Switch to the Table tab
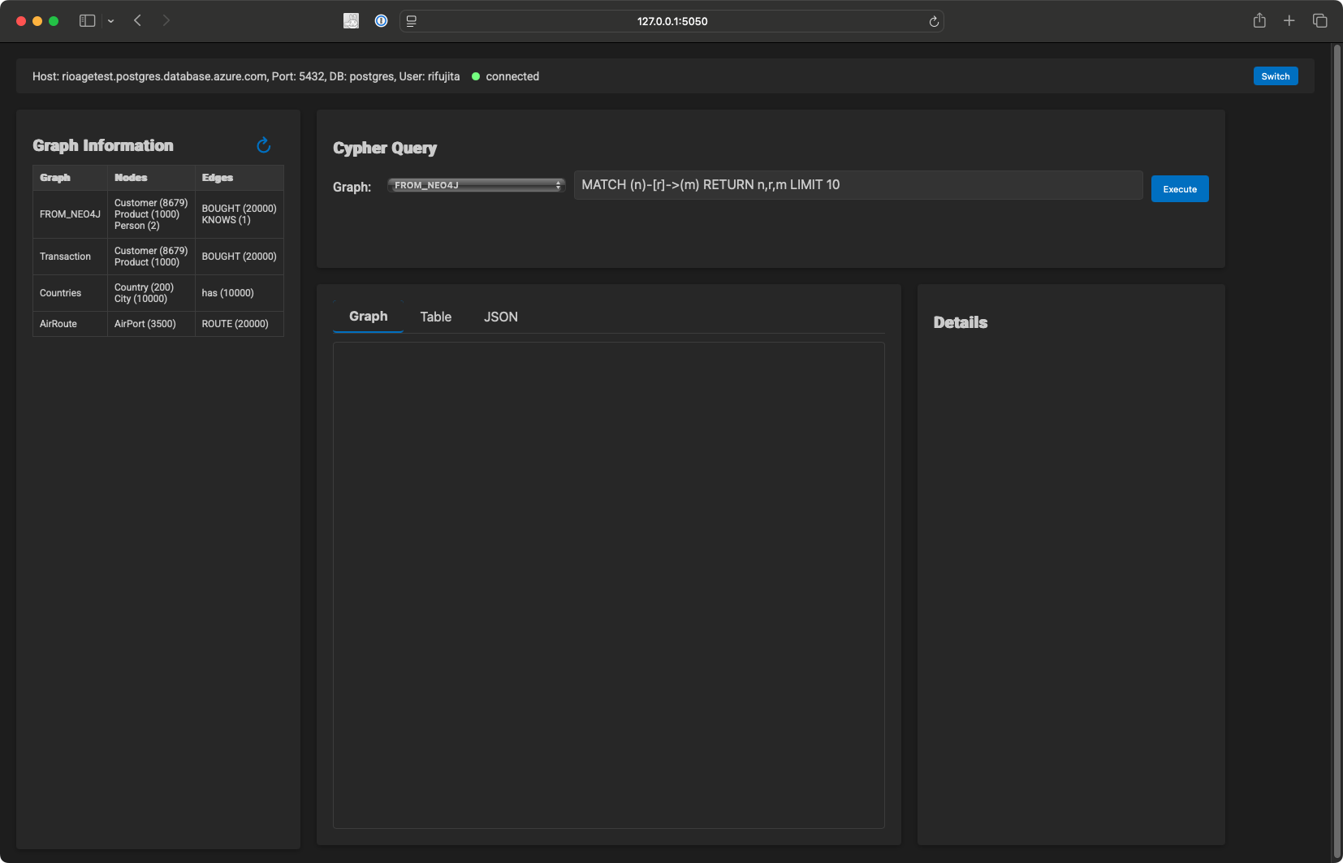Image resolution: width=1343 pixels, height=863 pixels. click(x=435, y=317)
